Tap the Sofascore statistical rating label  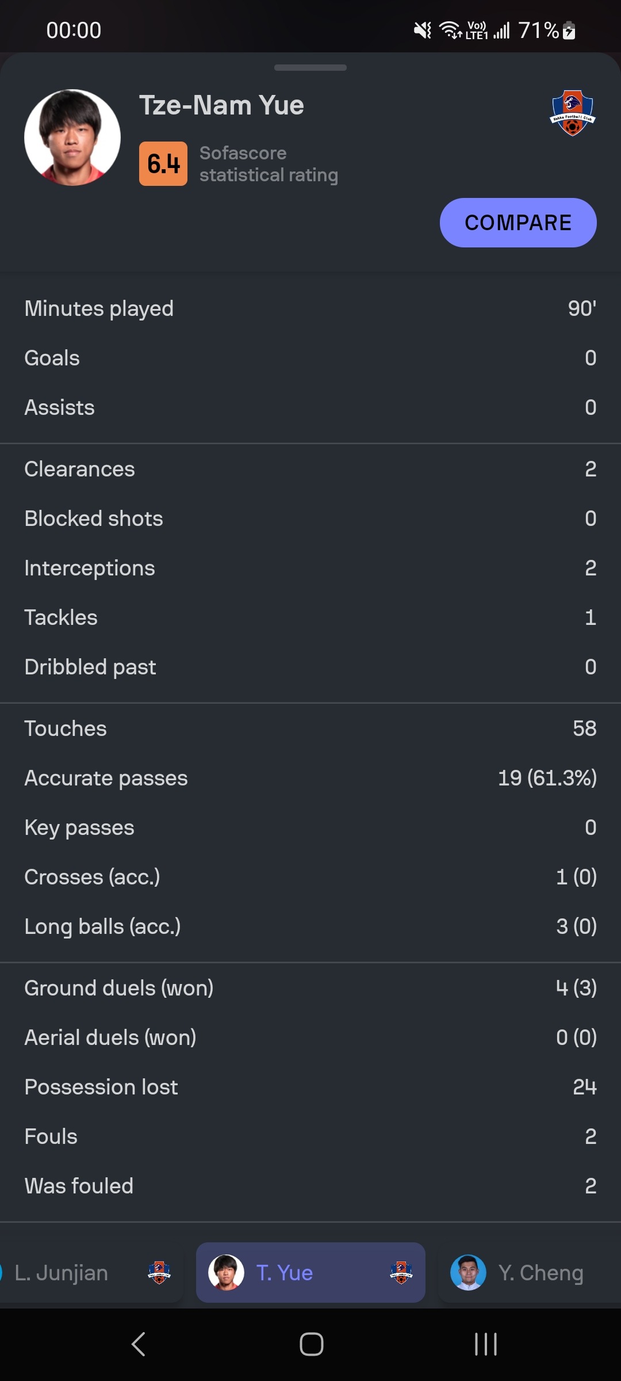[x=269, y=164]
